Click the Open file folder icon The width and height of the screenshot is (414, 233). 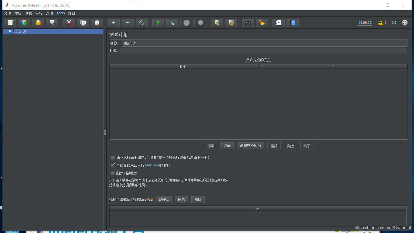click(38, 23)
